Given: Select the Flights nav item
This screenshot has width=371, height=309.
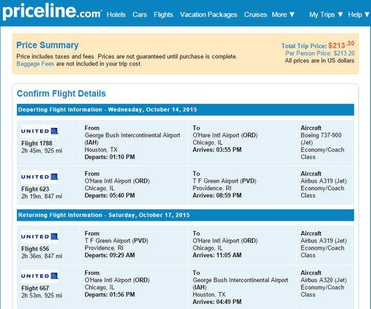Looking at the screenshot, I should [x=163, y=15].
